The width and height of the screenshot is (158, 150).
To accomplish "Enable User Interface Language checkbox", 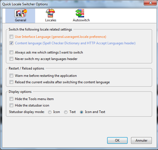I will pyautogui.click(x=12, y=37).
